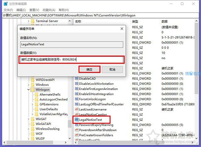Click the UserDefaults folder icon
This screenshot has width=201, height=147.
click(x=37, y=109)
